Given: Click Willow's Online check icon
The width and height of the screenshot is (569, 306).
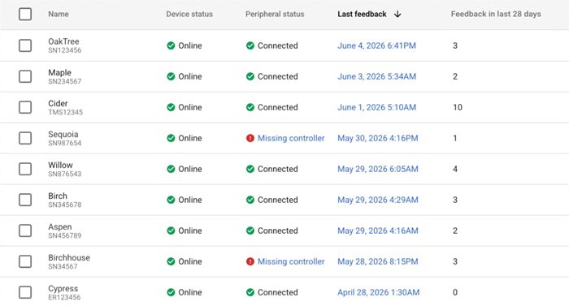Looking at the screenshot, I should click(x=171, y=169).
